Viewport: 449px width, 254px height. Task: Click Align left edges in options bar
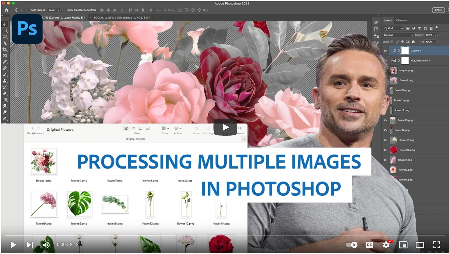[x=102, y=10]
